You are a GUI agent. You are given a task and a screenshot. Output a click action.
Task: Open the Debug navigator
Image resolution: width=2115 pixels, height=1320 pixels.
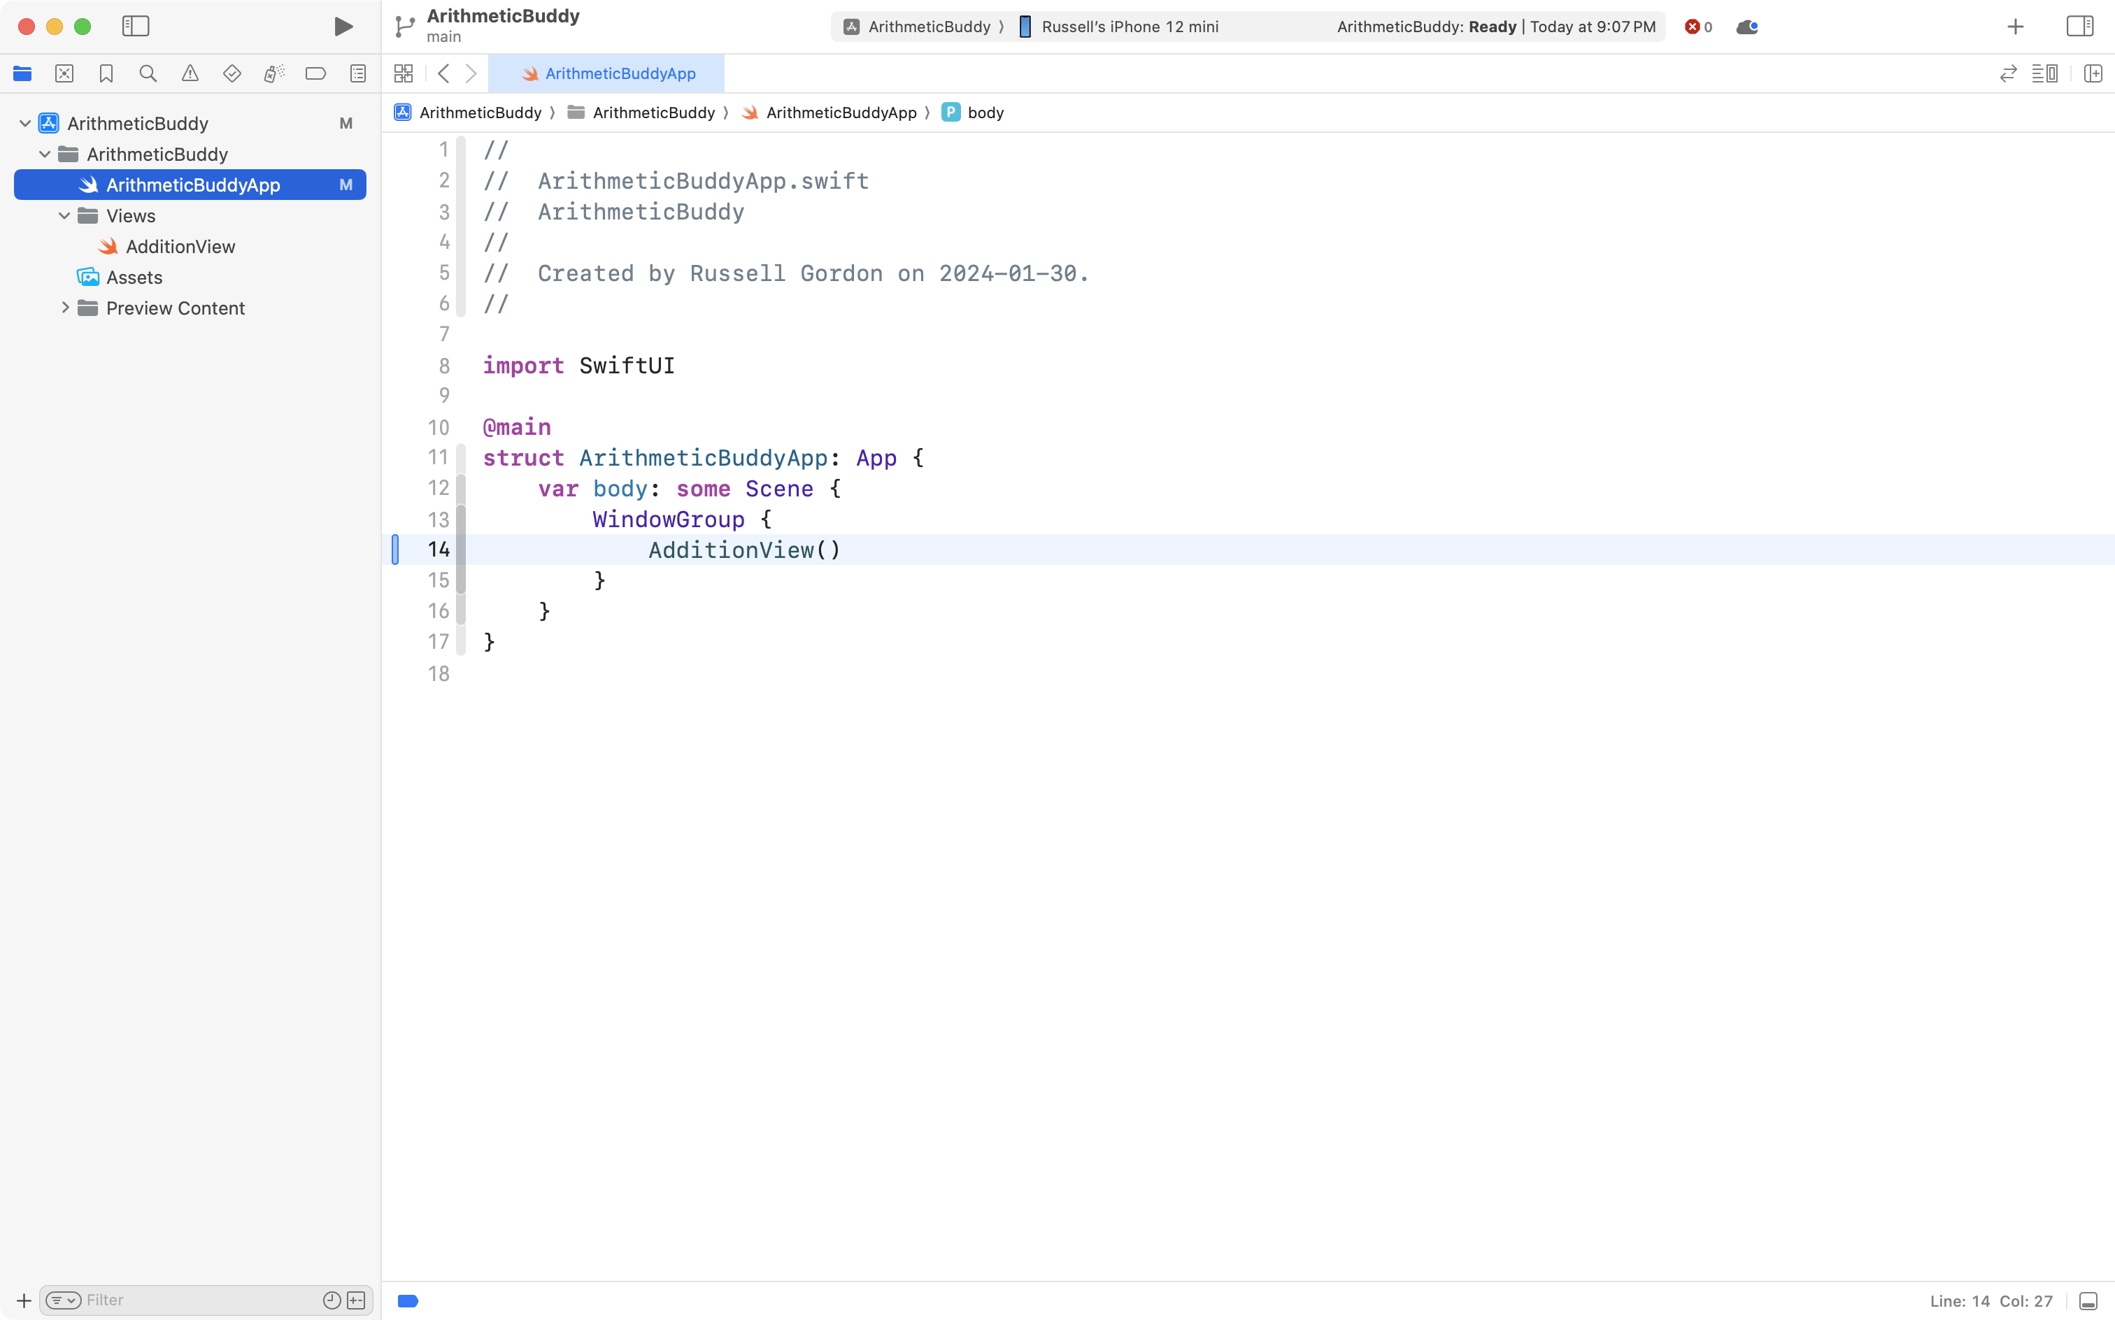pos(273,73)
